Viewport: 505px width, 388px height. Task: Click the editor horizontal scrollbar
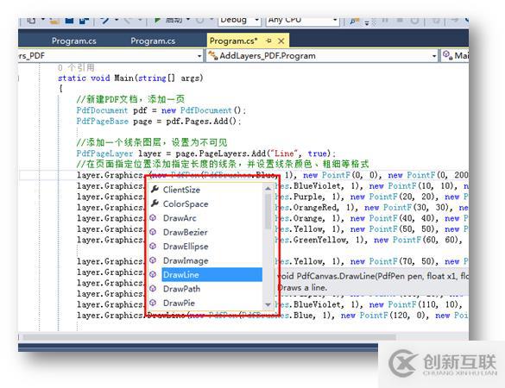click(210, 337)
